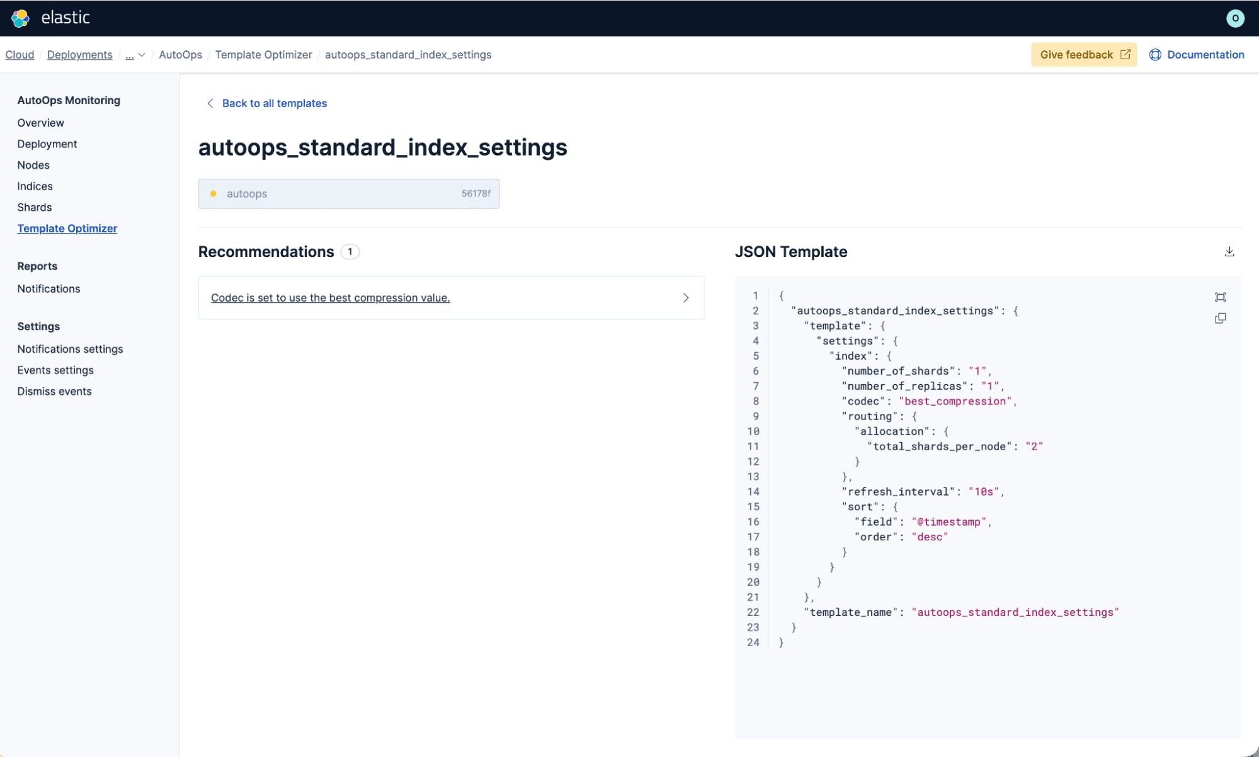Expand JSON editor to full screen
Viewport: 1259px width, 757px height.
1221,297
